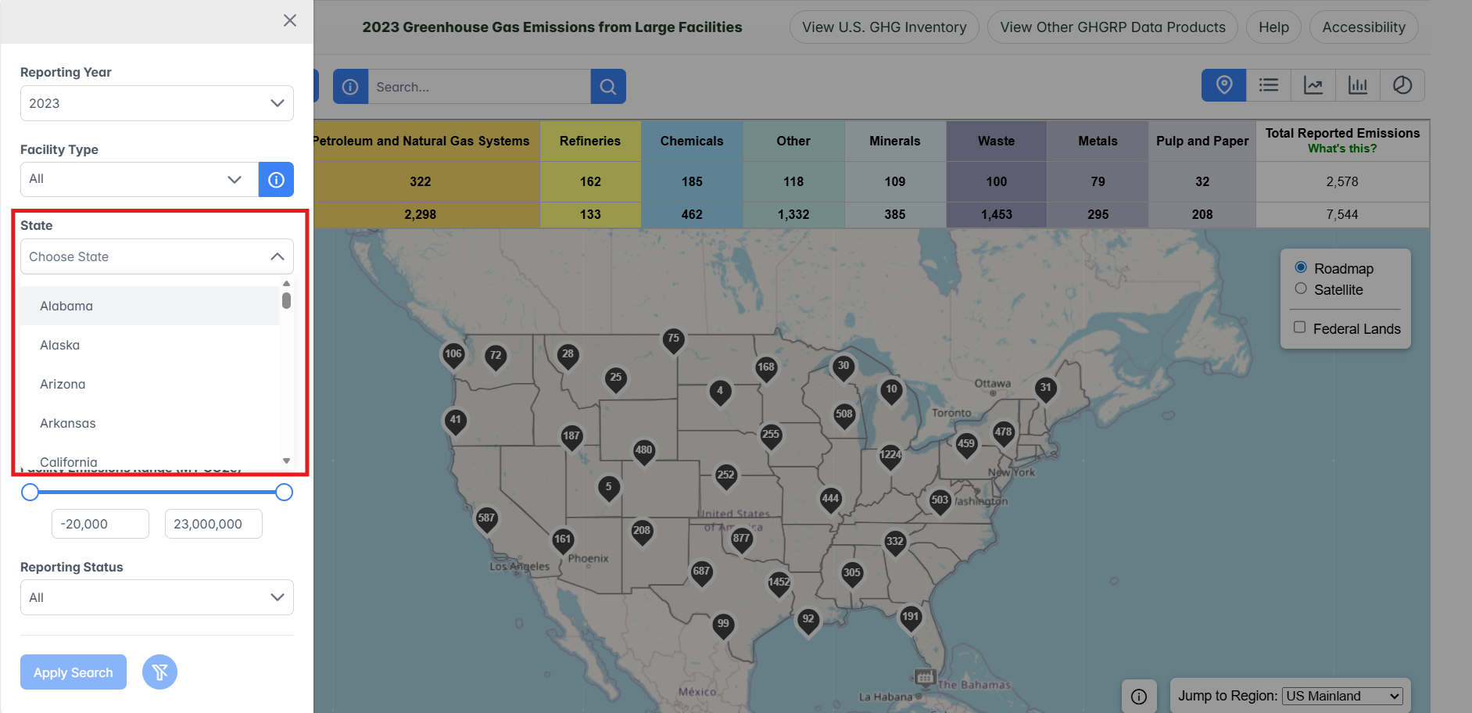Screen dimensions: 1472x713
Task: Click the Facility Type info icon
Action: coord(276,180)
